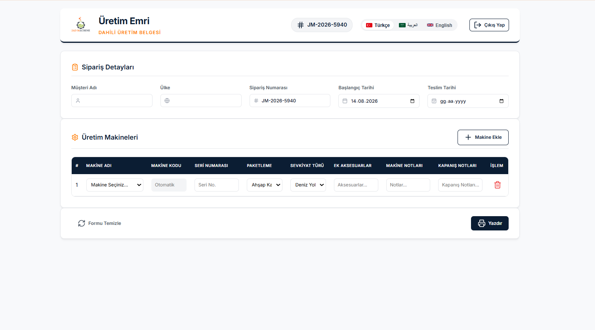Screen dimensions: 595x330
Task: Clear the form with Formu Temizle
Action: click(99, 223)
